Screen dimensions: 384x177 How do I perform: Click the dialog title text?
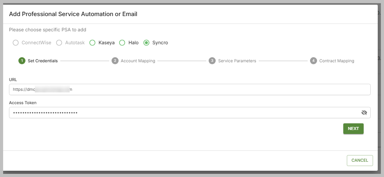pyautogui.click(x=73, y=14)
